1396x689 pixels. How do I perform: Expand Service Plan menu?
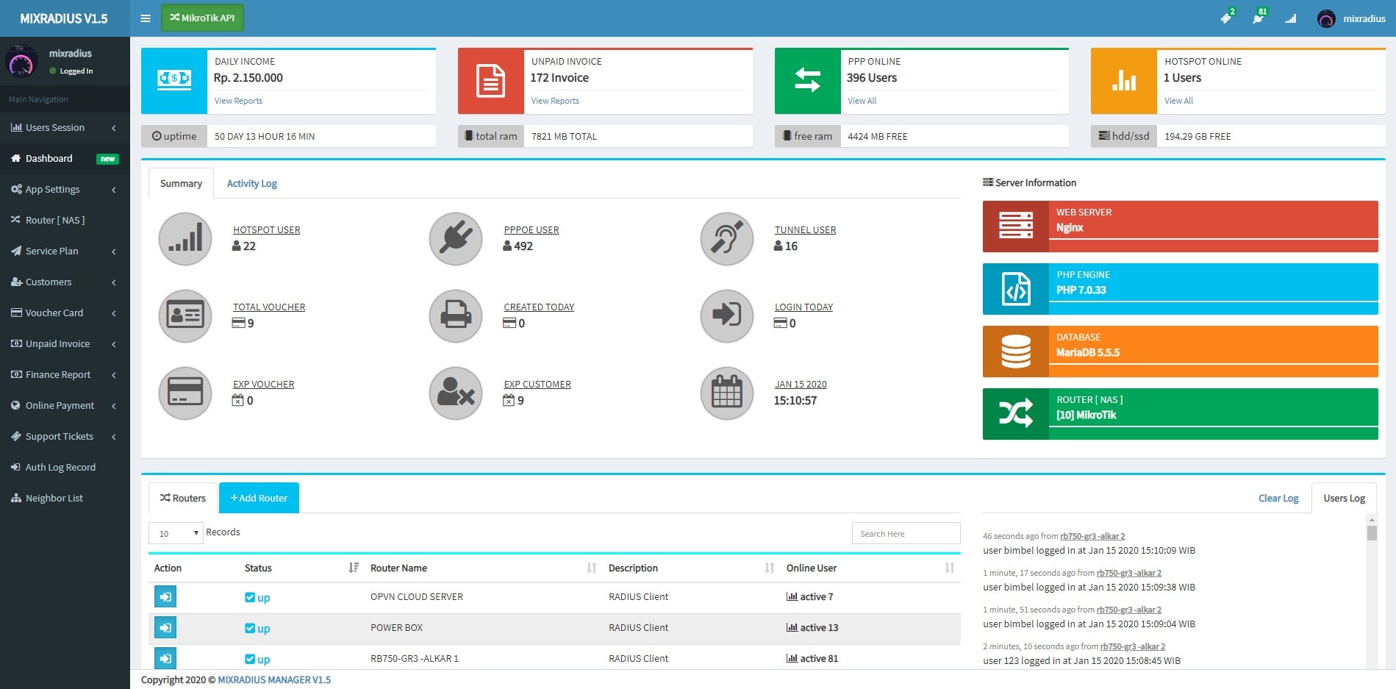(65, 251)
